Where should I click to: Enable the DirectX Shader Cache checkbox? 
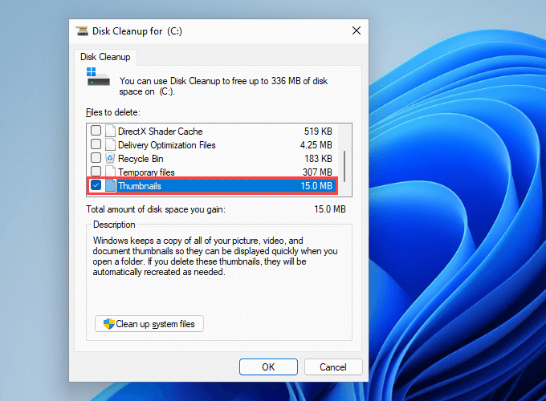tap(96, 131)
